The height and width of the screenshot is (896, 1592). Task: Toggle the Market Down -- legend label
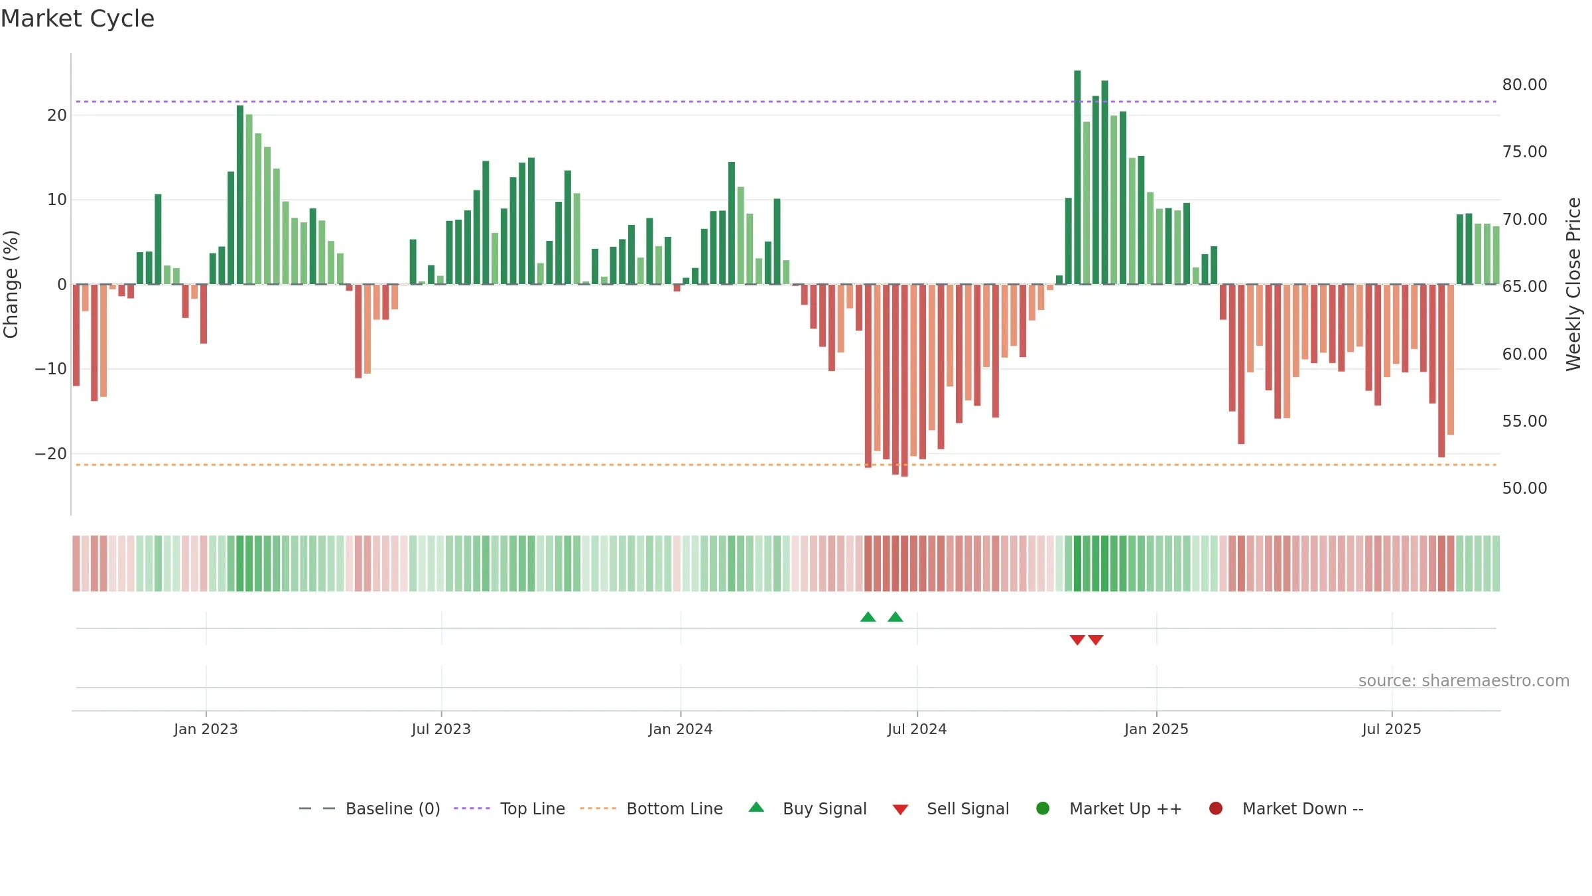[x=1303, y=809]
